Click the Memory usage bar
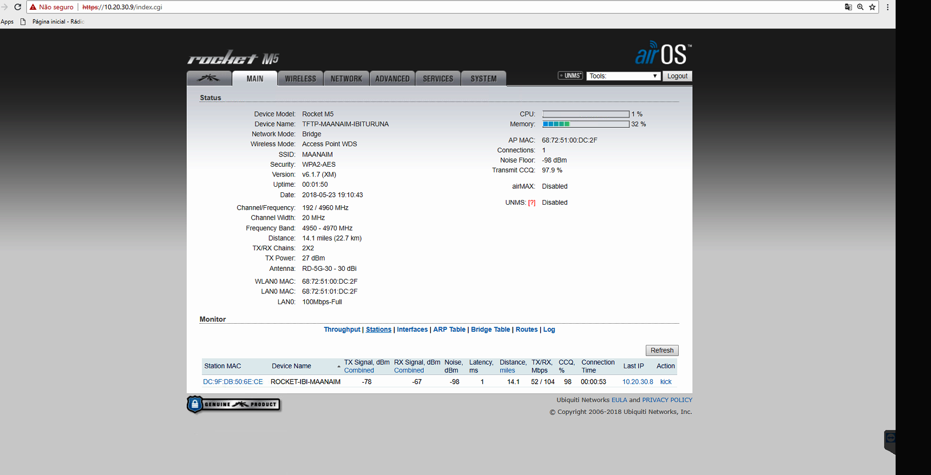 tap(586, 124)
